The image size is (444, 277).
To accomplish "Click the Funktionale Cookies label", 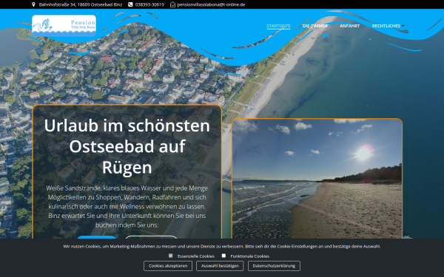I will click(250, 256).
